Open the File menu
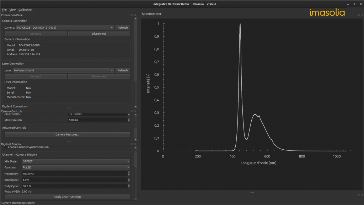This screenshot has height=205, width=364. [4, 10]
